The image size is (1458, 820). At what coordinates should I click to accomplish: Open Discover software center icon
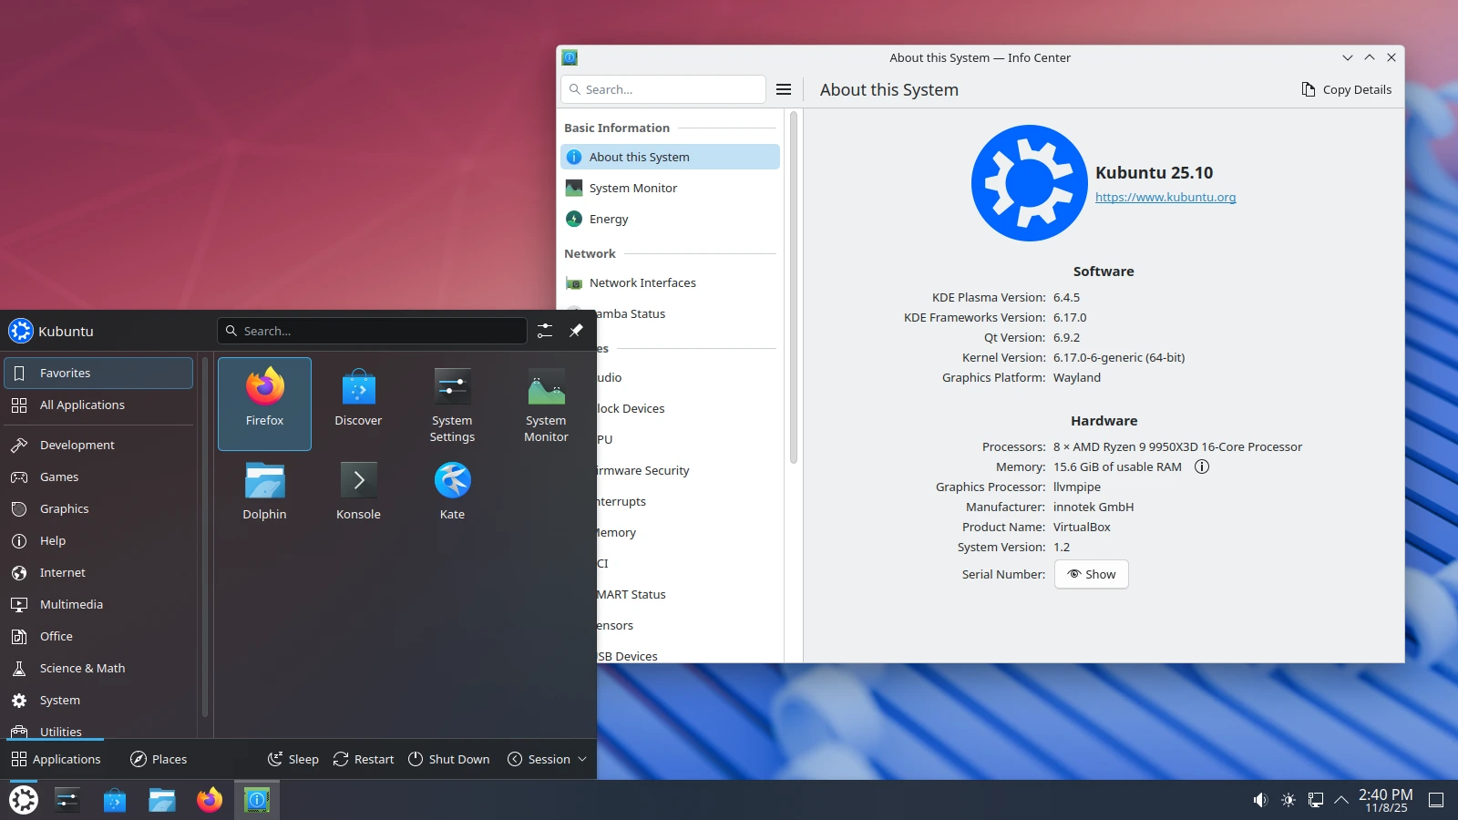pyautogui.click(x=358, y=403)
